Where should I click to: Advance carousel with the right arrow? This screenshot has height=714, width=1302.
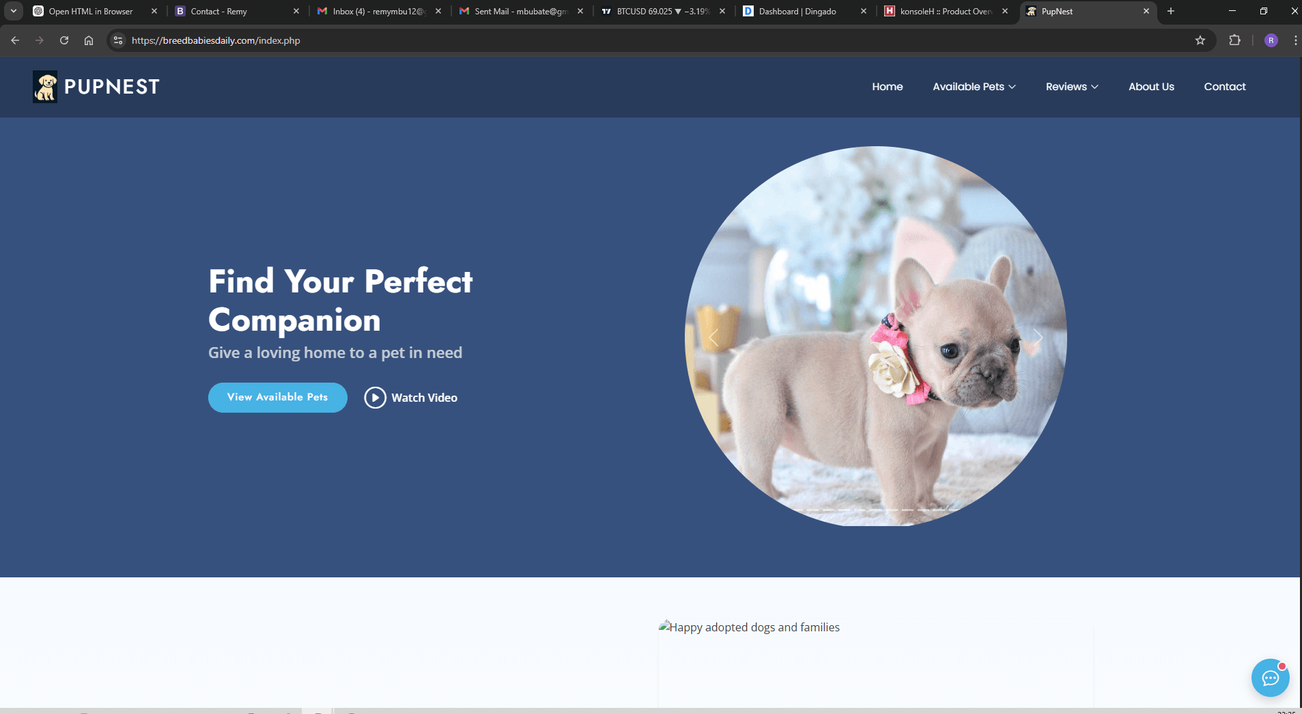tap(1037, 337)
